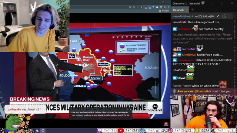The height and width of the screenshot is (133, 237).
Task: Click the @HasanAbi mention in Anonymous message
Action: click(202, 91)
